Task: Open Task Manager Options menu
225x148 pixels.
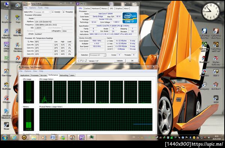Action: [x=28, y=71]
